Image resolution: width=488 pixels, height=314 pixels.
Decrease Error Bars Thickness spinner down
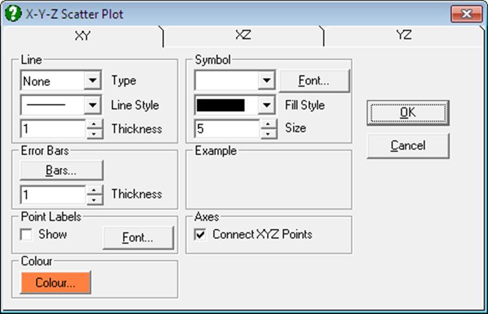coord(94,200)
